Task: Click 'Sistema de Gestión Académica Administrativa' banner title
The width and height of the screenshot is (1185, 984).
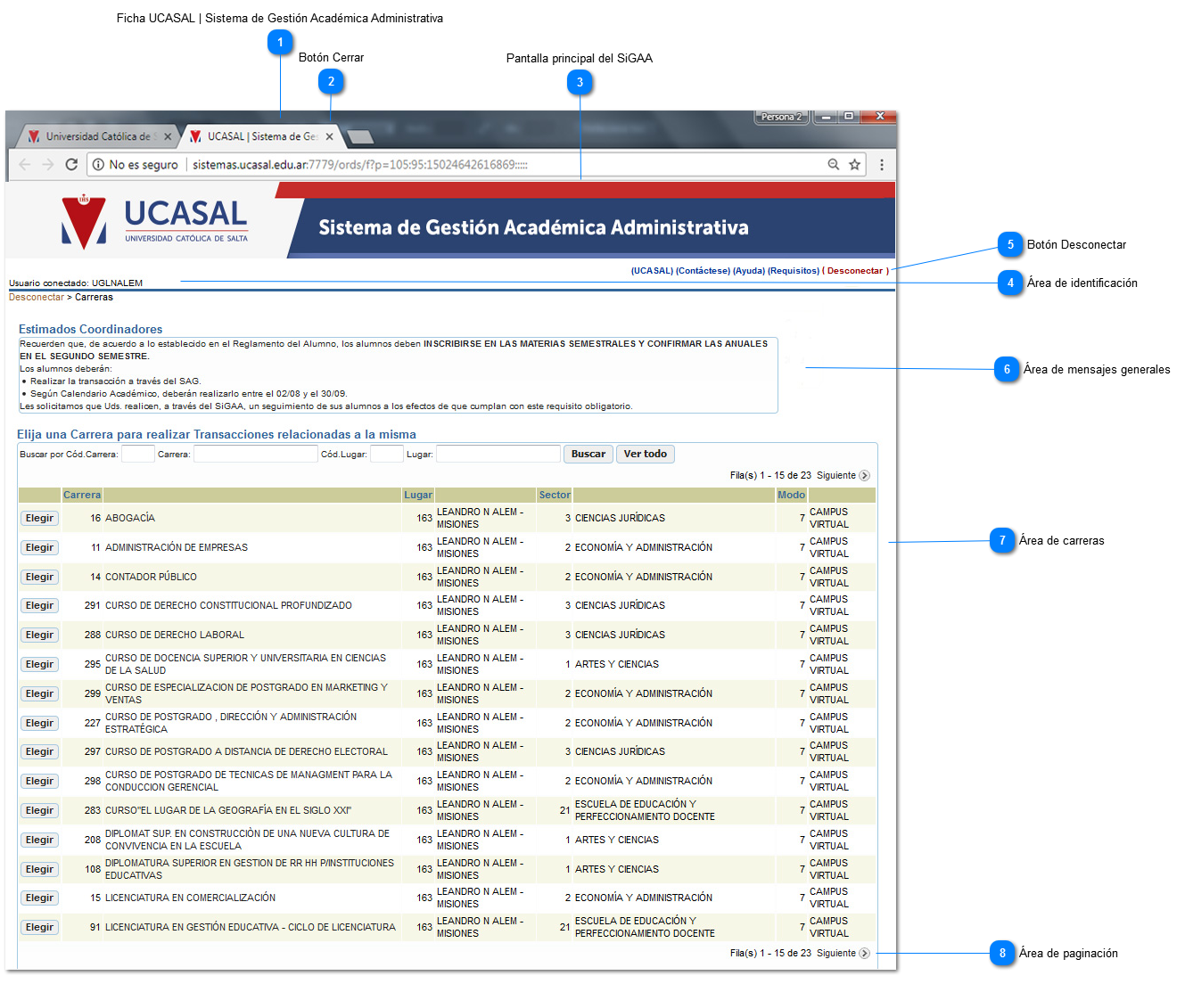Action: [533, 227]
